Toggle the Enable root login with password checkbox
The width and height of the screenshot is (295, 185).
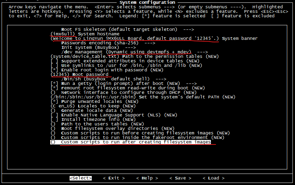54,70
